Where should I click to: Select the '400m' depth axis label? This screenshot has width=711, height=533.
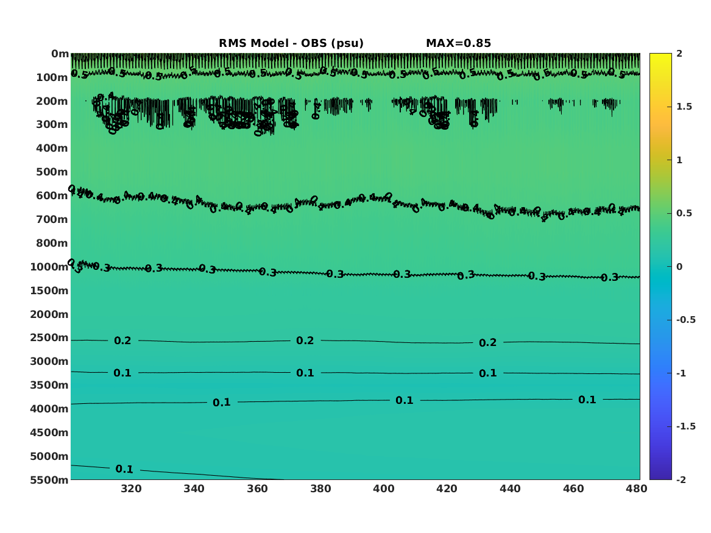52,148
